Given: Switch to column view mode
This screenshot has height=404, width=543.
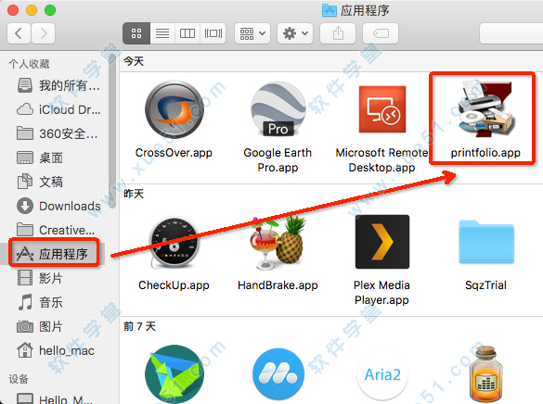Looking at the screenshot, I should (x=187, y=33).
